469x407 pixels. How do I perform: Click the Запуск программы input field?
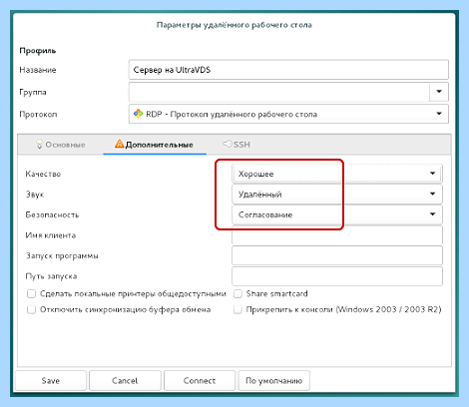[x=337, y=255]
